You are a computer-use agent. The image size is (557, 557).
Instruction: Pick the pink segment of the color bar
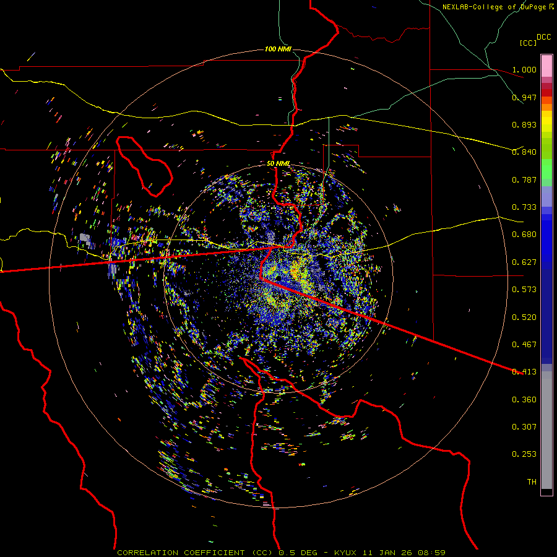tap(546, 66)
